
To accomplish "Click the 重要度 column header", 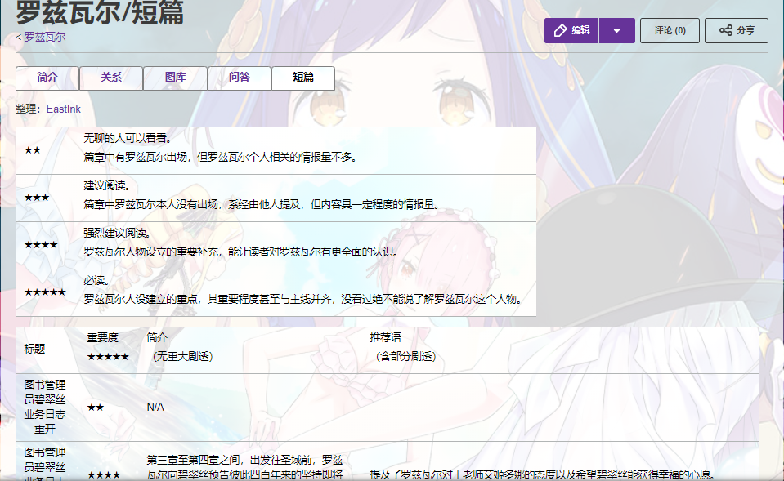I will (x=102, y=337).
